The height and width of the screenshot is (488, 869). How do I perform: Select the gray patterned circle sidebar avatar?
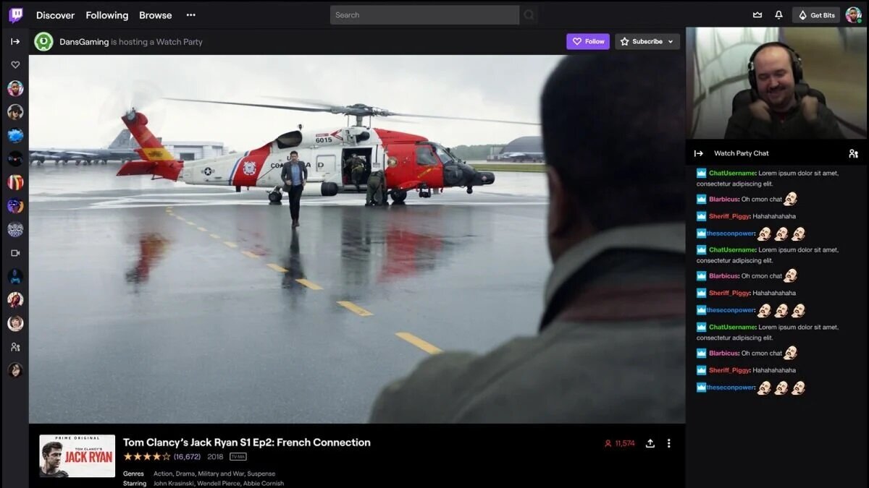click(x=15, y=229)
